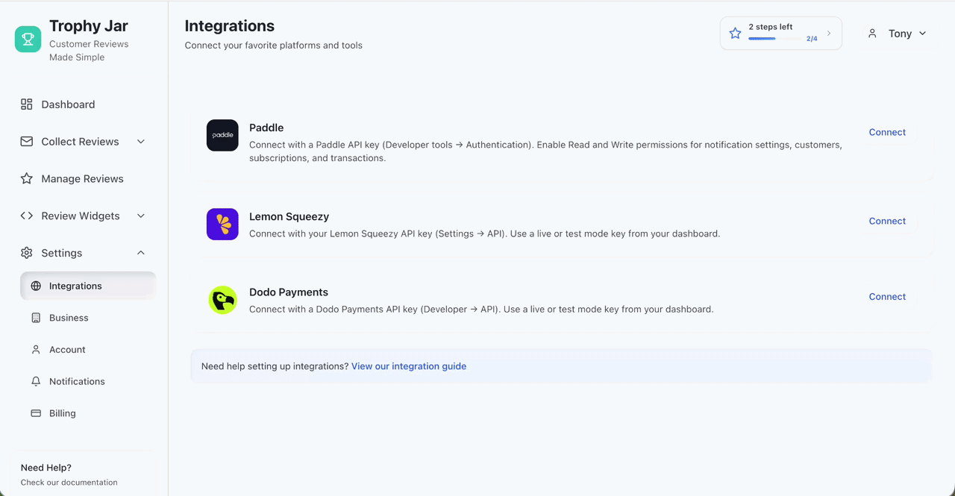Click the Account person icon in sidebar
The width and height of the screenshot is (955, 496).
pos(36,350)
